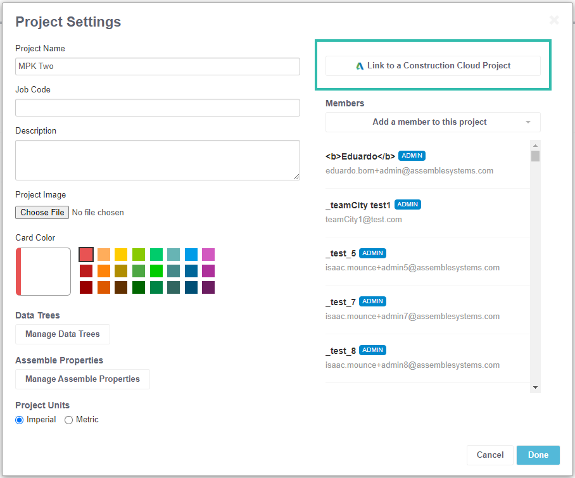Pick the yellow card color swatch
The image size is (575, 478).
coord(121,255)
